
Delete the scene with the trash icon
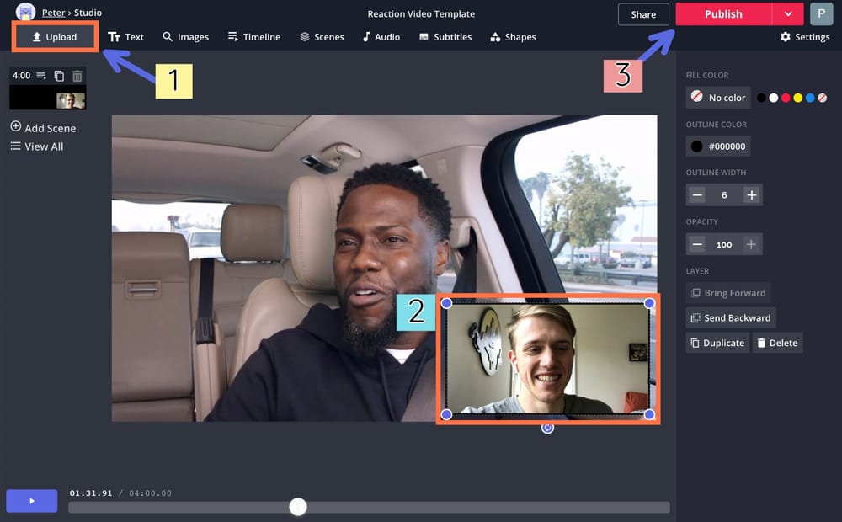77,77
